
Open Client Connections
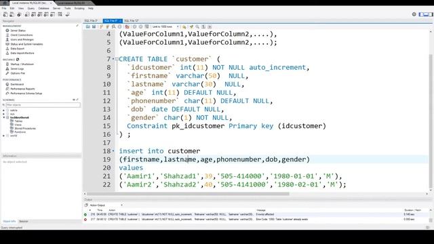point(22,35)
